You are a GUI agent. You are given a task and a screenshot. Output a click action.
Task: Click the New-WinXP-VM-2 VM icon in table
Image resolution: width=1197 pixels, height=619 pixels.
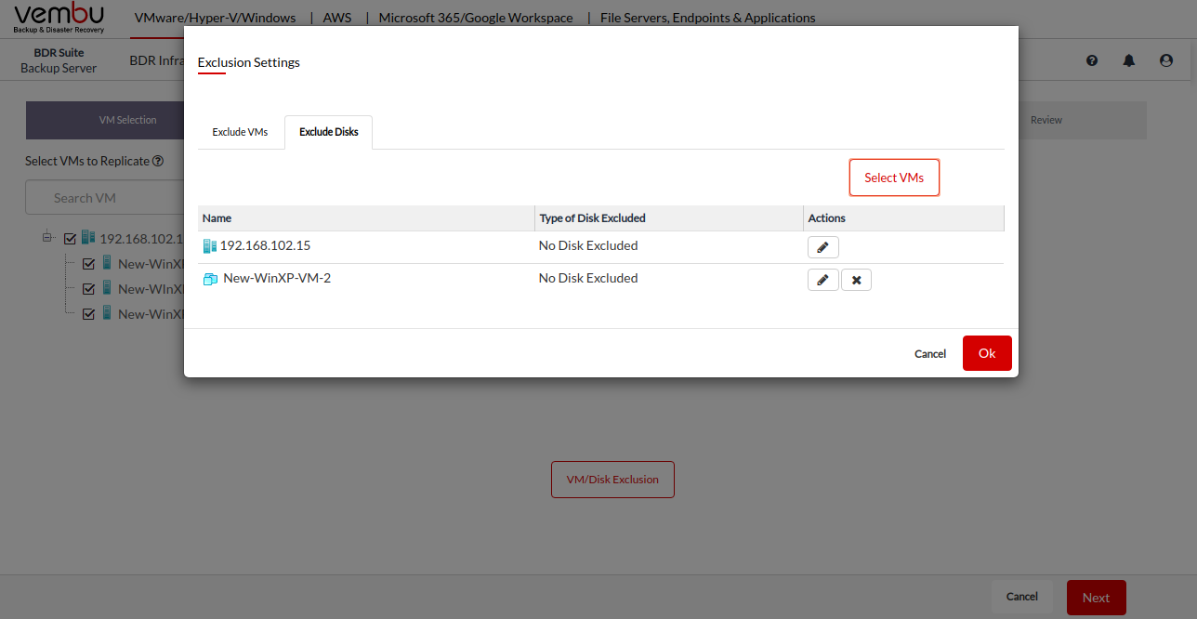(210, 279)
